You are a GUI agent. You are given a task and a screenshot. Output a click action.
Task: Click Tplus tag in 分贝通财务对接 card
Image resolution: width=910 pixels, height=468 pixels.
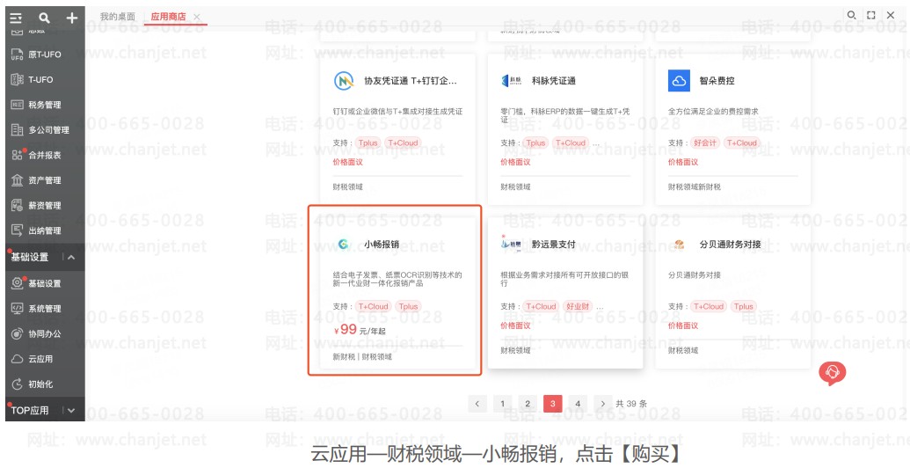744,307
